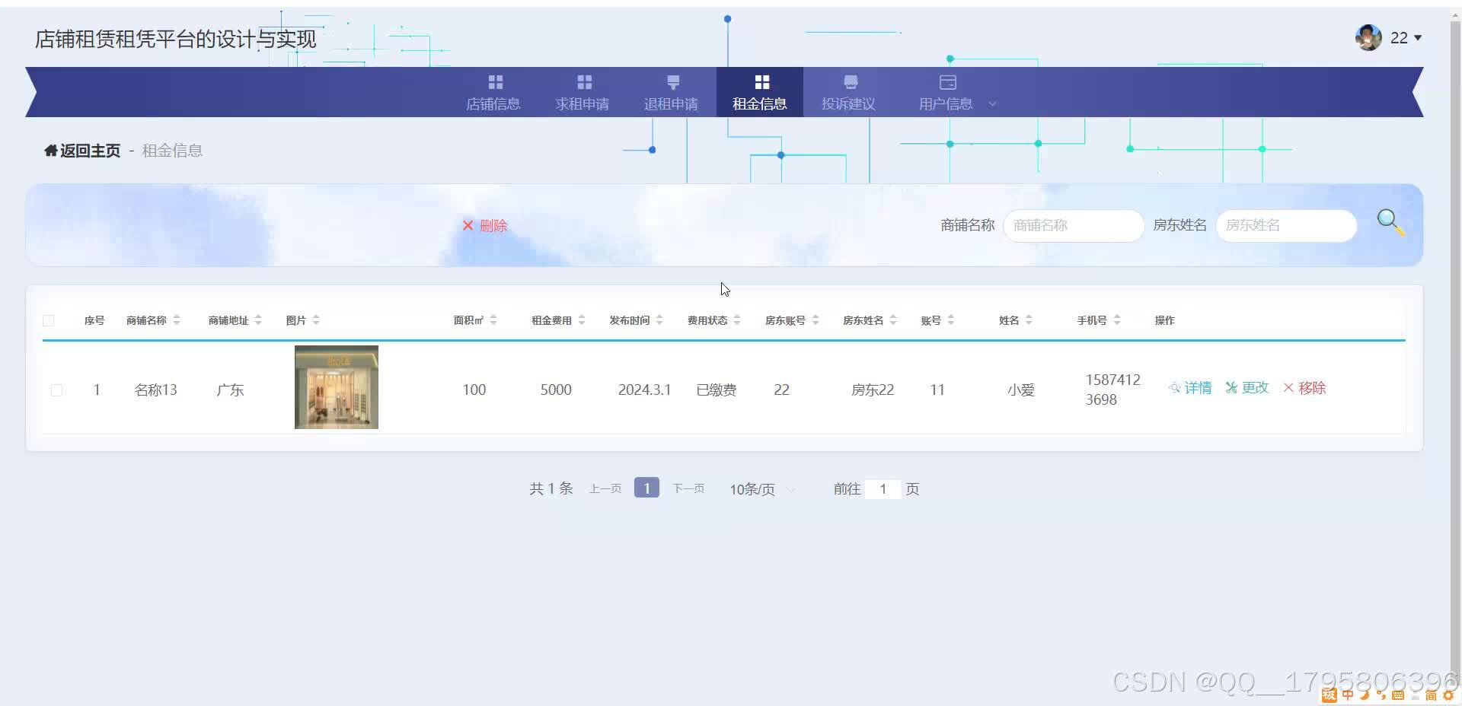Image resolution: width=1462 pixels, height=706 pixels.
Task: Open the user 22 account dropdown
Action: [1406, 37]
